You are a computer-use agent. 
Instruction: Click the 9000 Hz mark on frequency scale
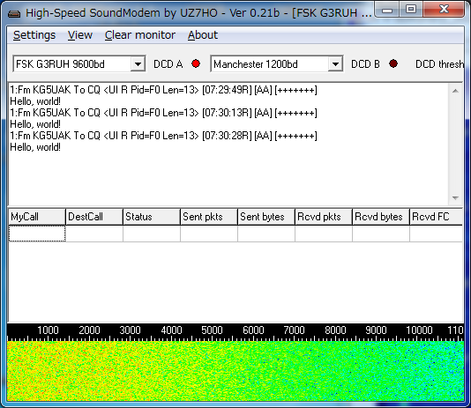376,330
